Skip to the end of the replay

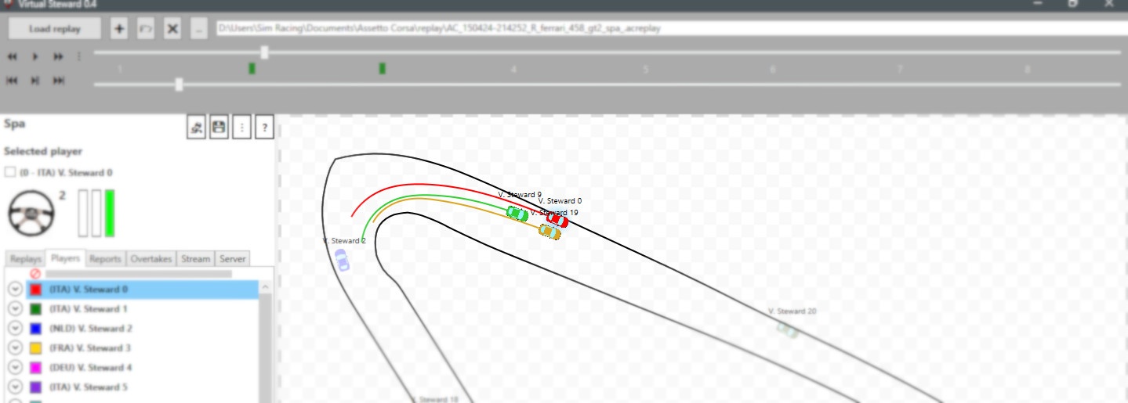(59, 81)
